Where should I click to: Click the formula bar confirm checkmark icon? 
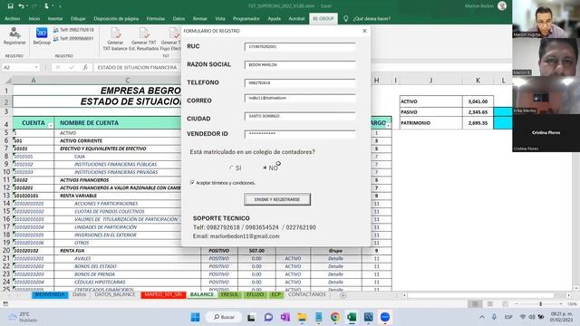pos(72,67)
